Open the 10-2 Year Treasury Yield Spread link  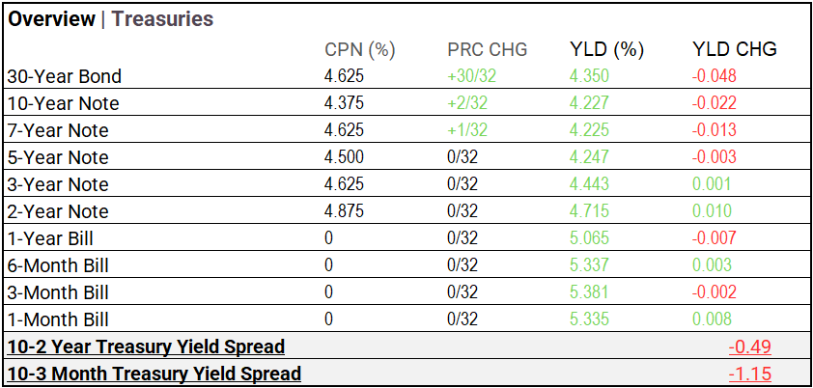tap(146, 346)
